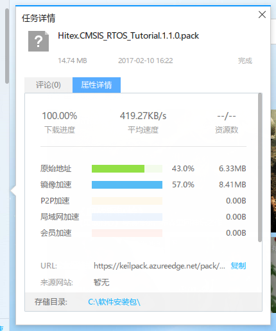Screen dimensions: 276x331
Task: Click the 平均速度 label
Action: point(143,130)
